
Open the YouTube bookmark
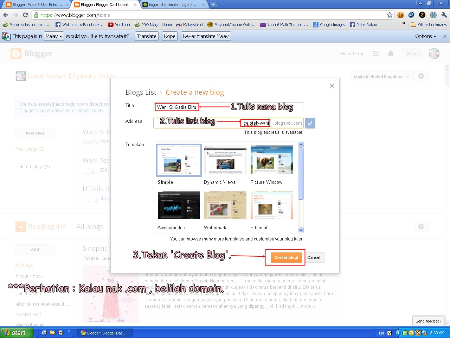119,25
